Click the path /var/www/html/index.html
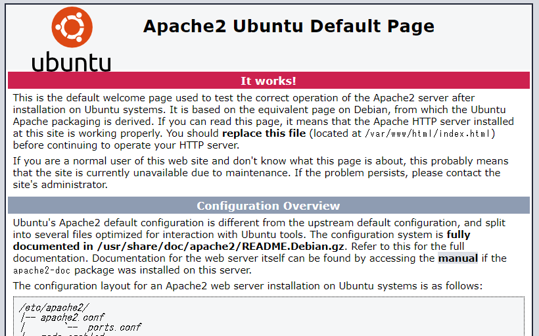This screenshot has height=336, width=539. pos(429,133)
